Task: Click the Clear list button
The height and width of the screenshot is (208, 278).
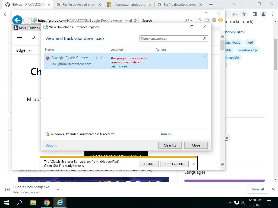Action: [170, 145]
